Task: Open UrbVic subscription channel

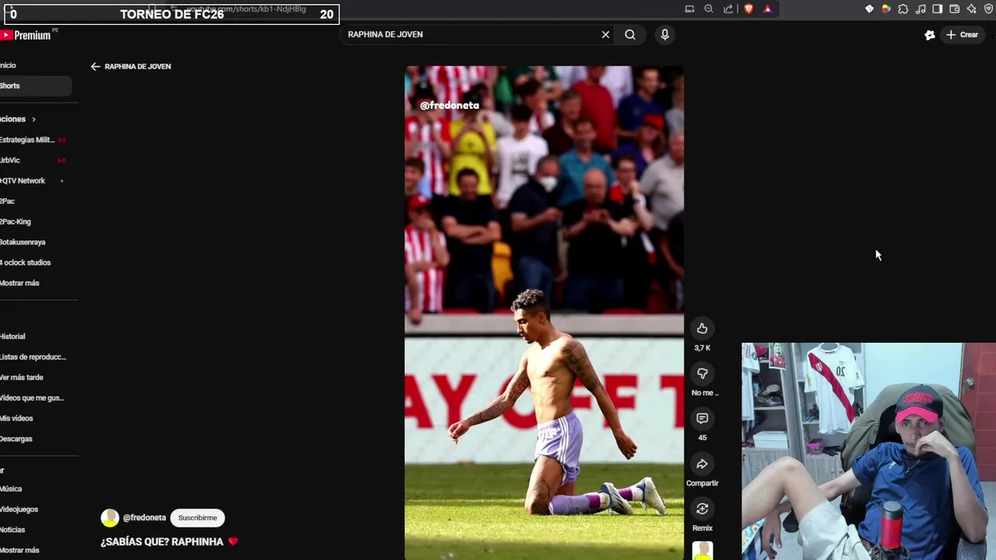Action: pyautogui.click(x=10, y=160)
